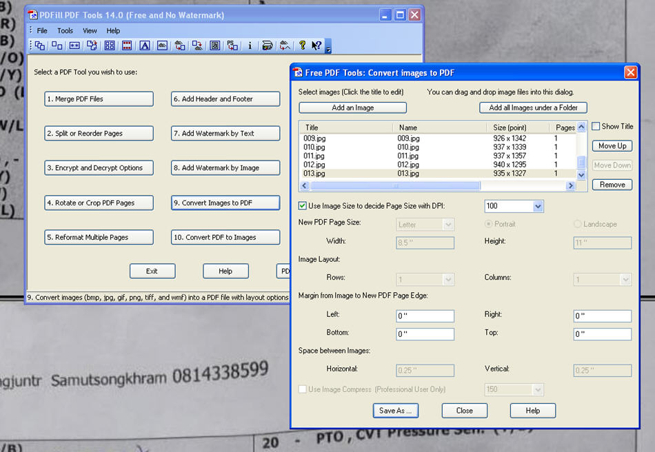Viewport: 655px width, 452px height.
Task: Click 4. Rotate or Crop PDF Pages
Action: (x=99, y=203)
